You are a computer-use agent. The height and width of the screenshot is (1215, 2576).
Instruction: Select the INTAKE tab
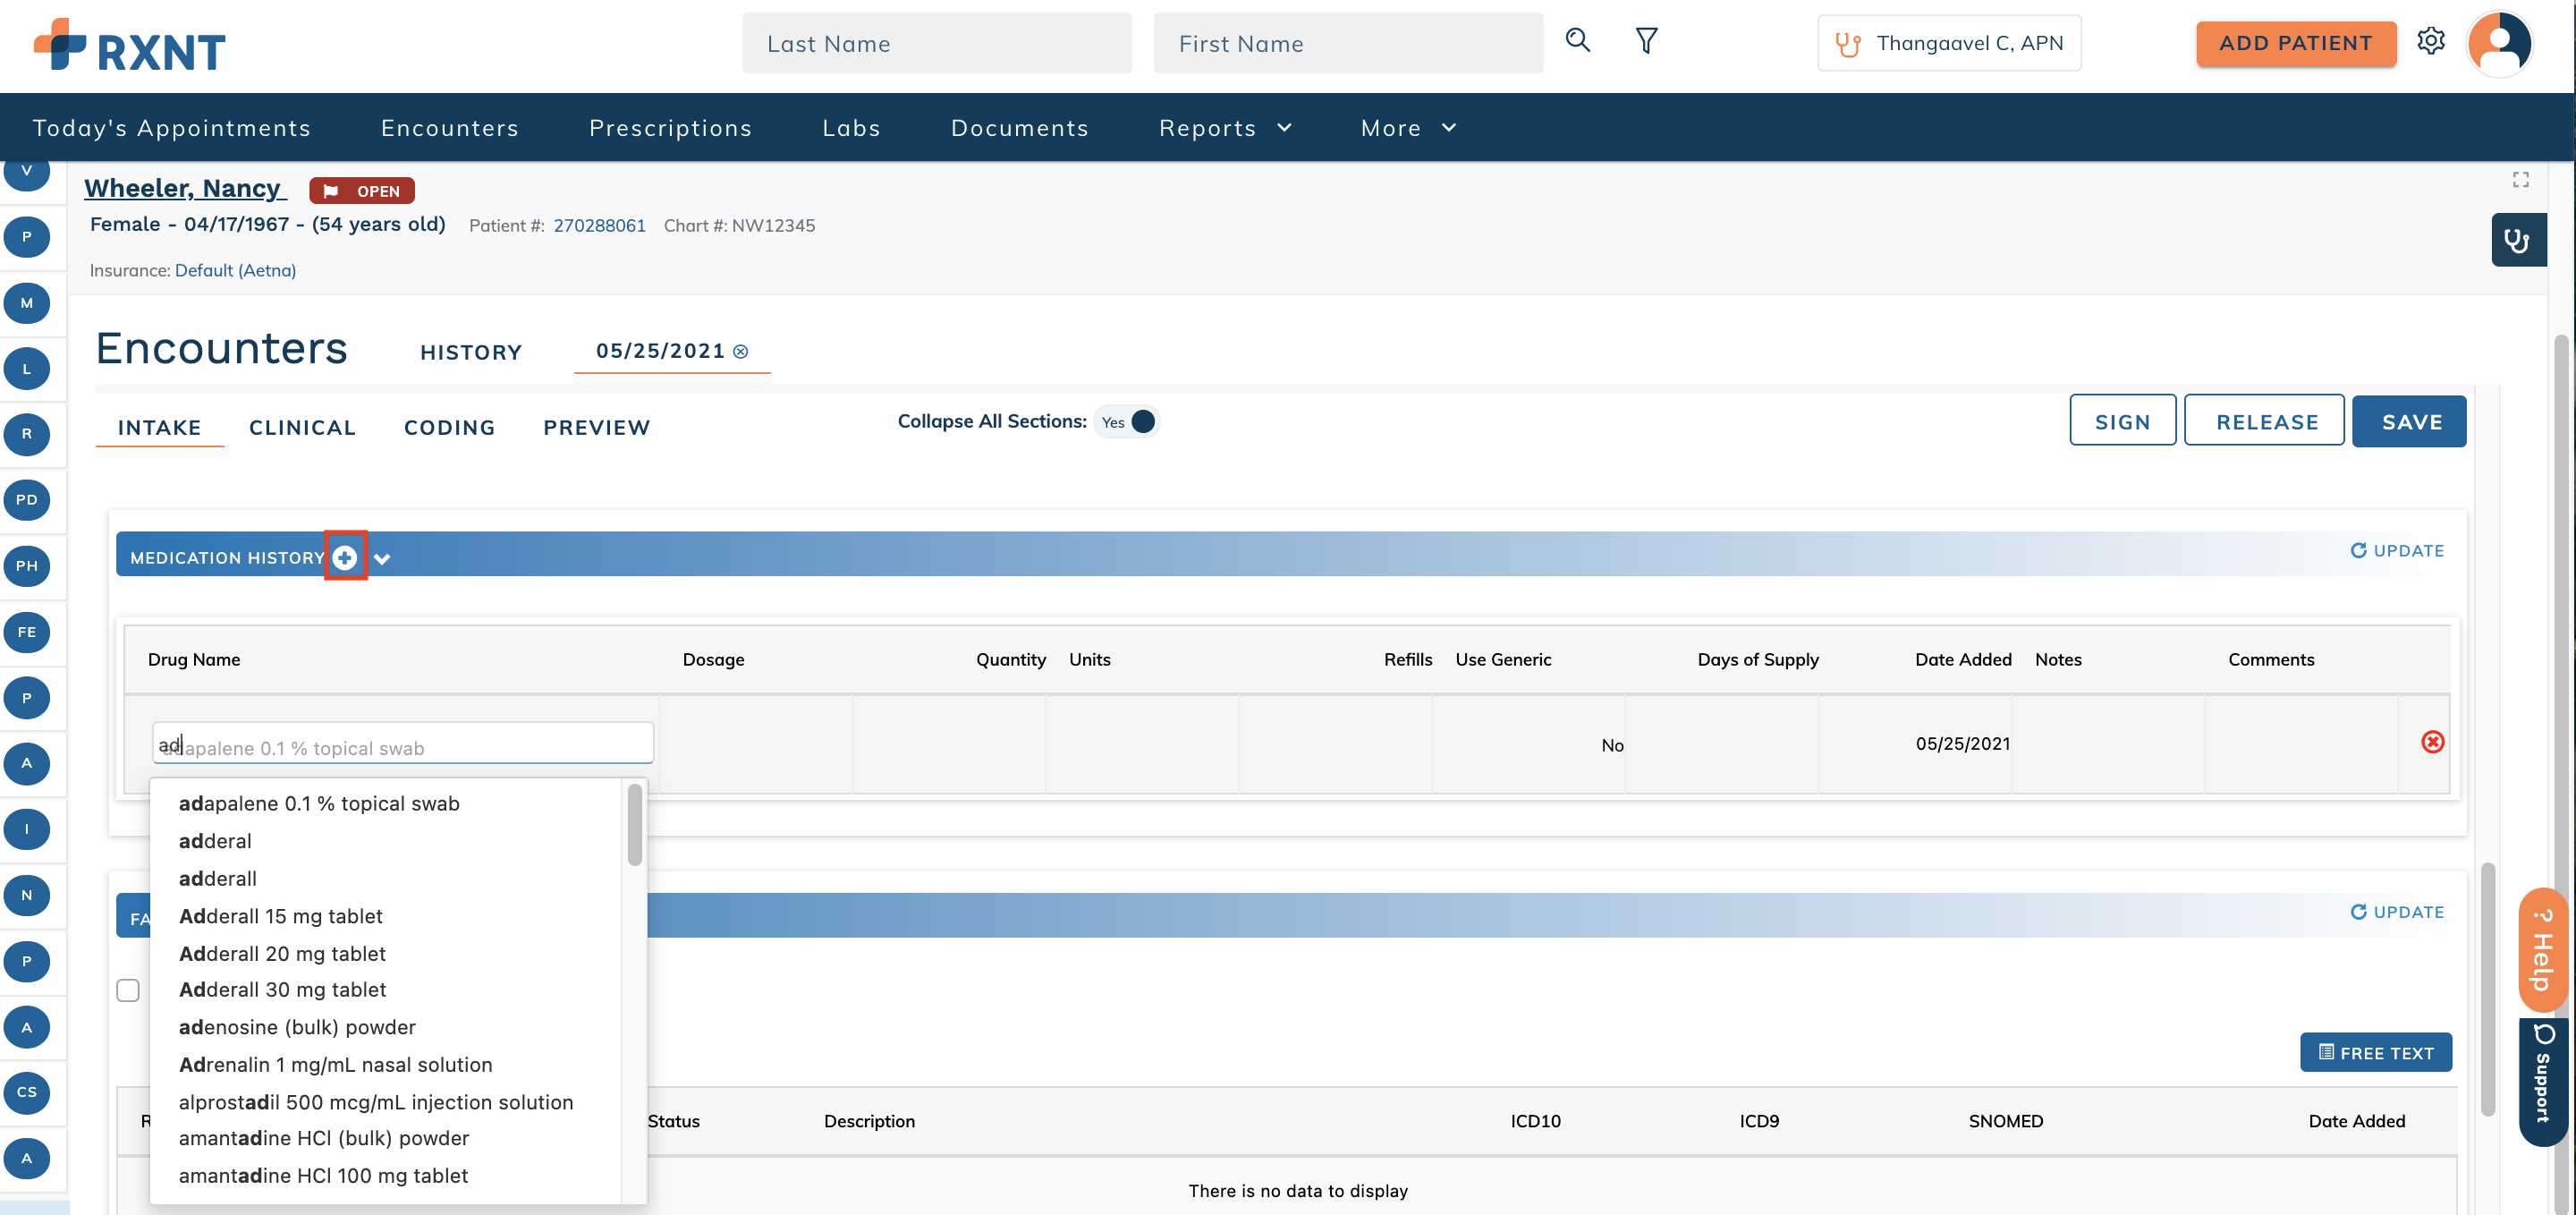coord(160,428)
